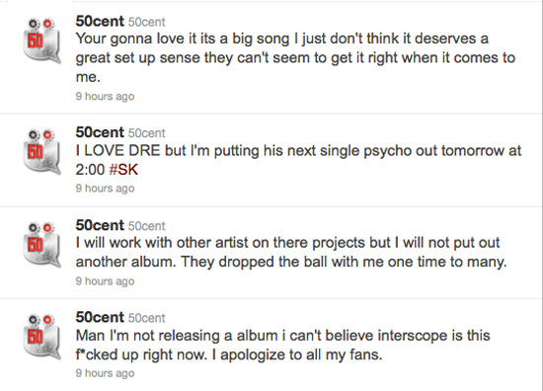Open bold 50cent name on 'dropped the ball' tweet
543x391 pixels.
tap(100, 225)
